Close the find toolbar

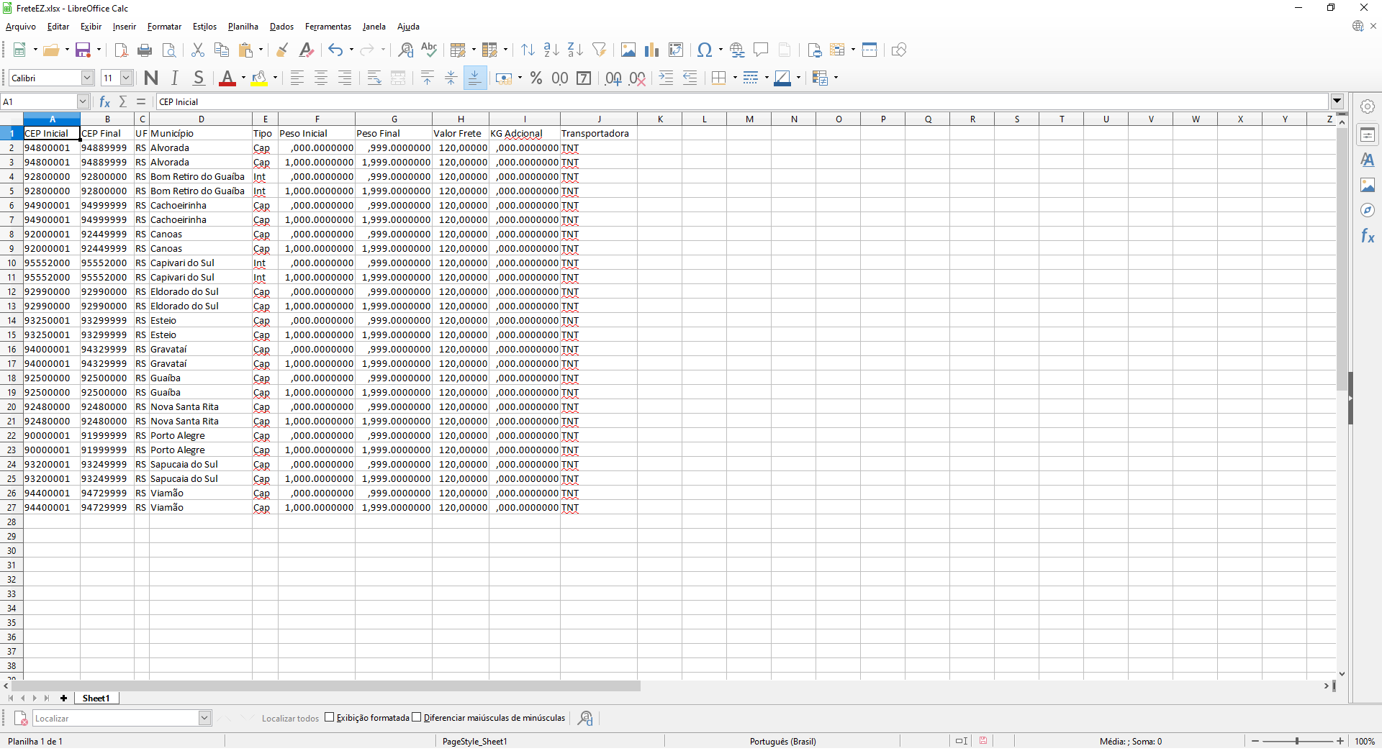tap(21, 718)
